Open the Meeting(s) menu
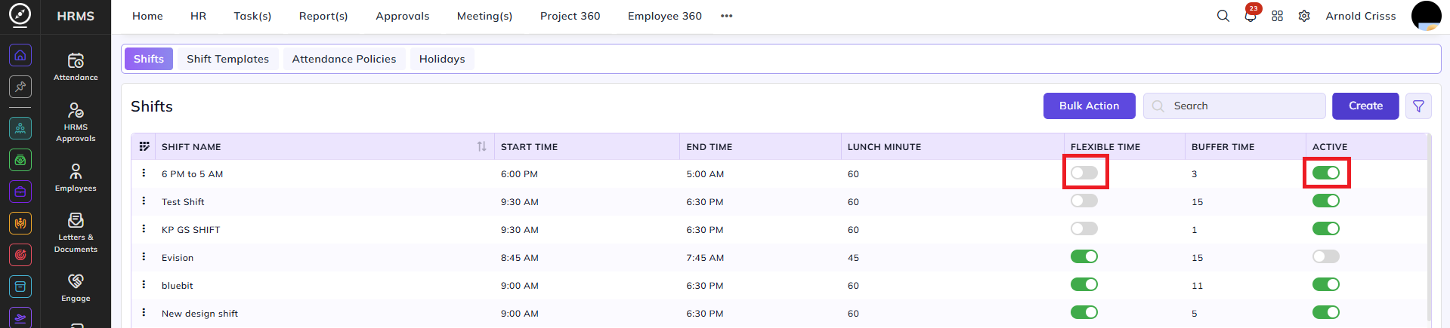This screenshot has height=328, width=1450. tap(484, 16)
